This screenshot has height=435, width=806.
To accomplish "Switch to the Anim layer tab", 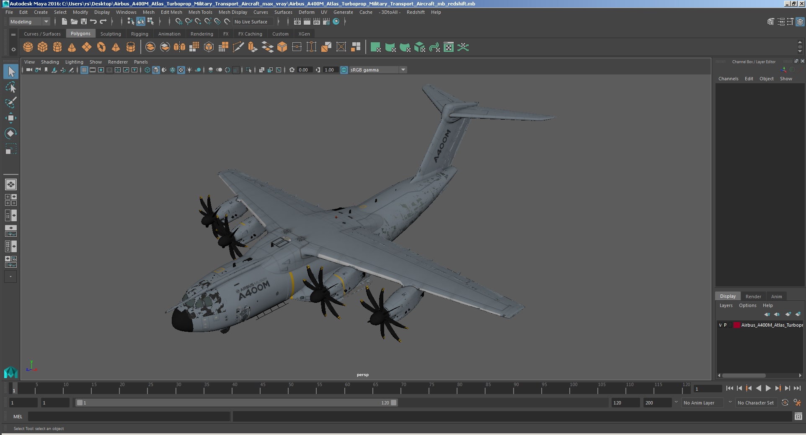I will click(x=776, y=297).
